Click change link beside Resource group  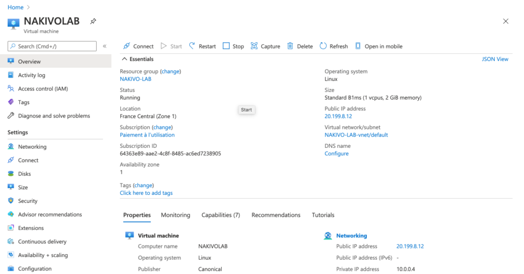pos(170,71)
